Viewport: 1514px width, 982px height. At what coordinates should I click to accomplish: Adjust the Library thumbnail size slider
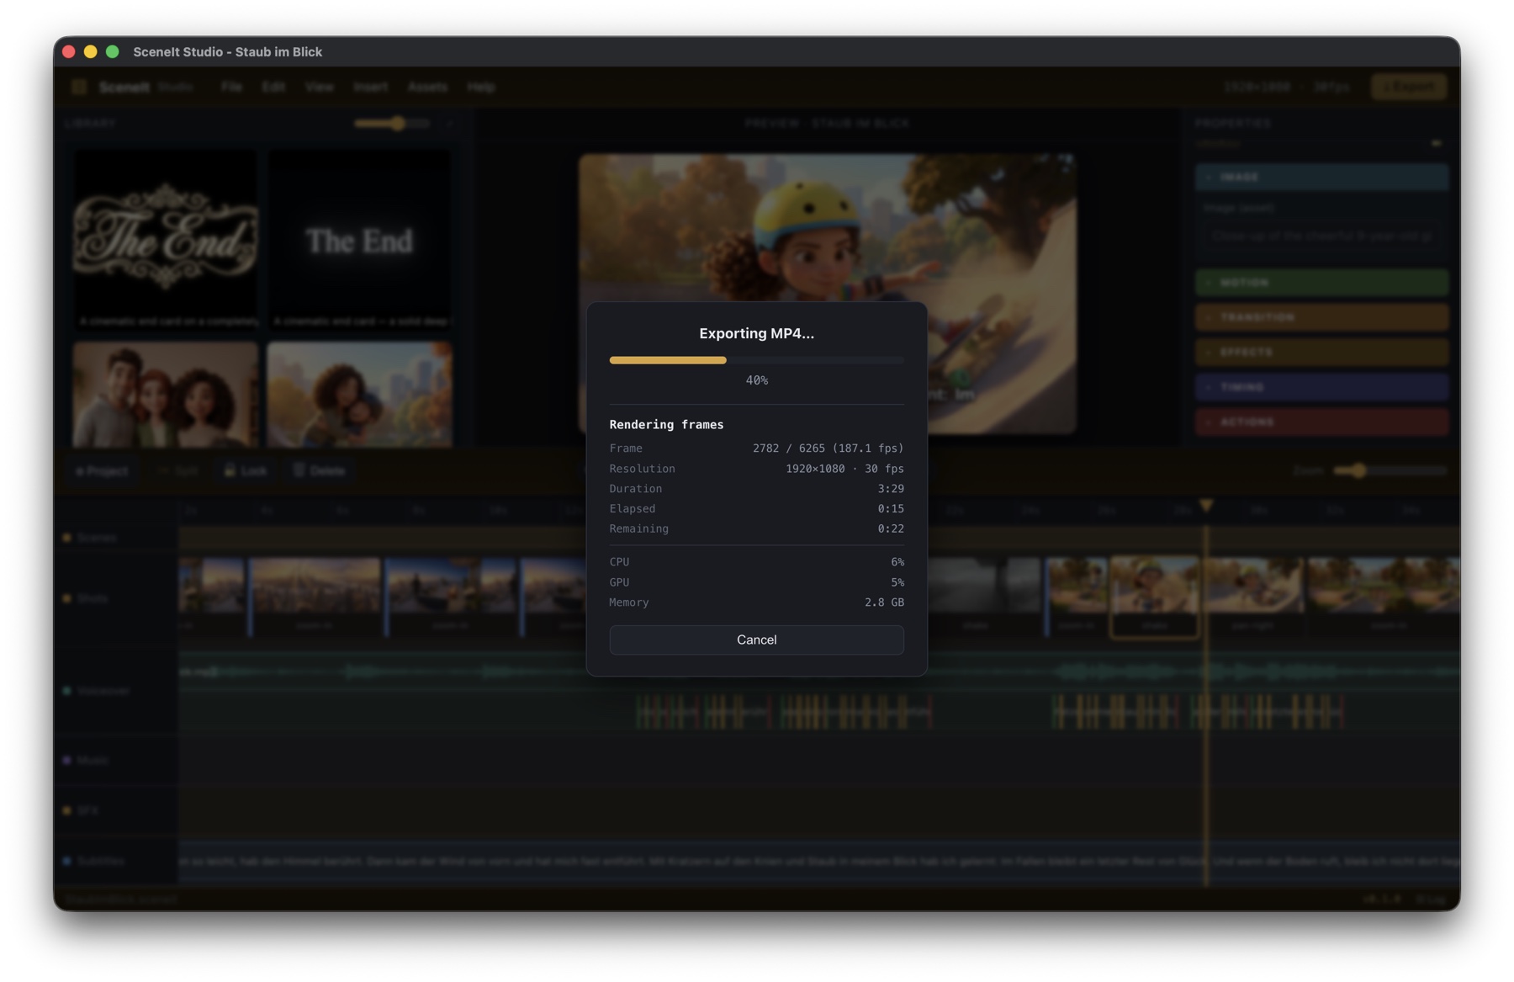[392, 123]
